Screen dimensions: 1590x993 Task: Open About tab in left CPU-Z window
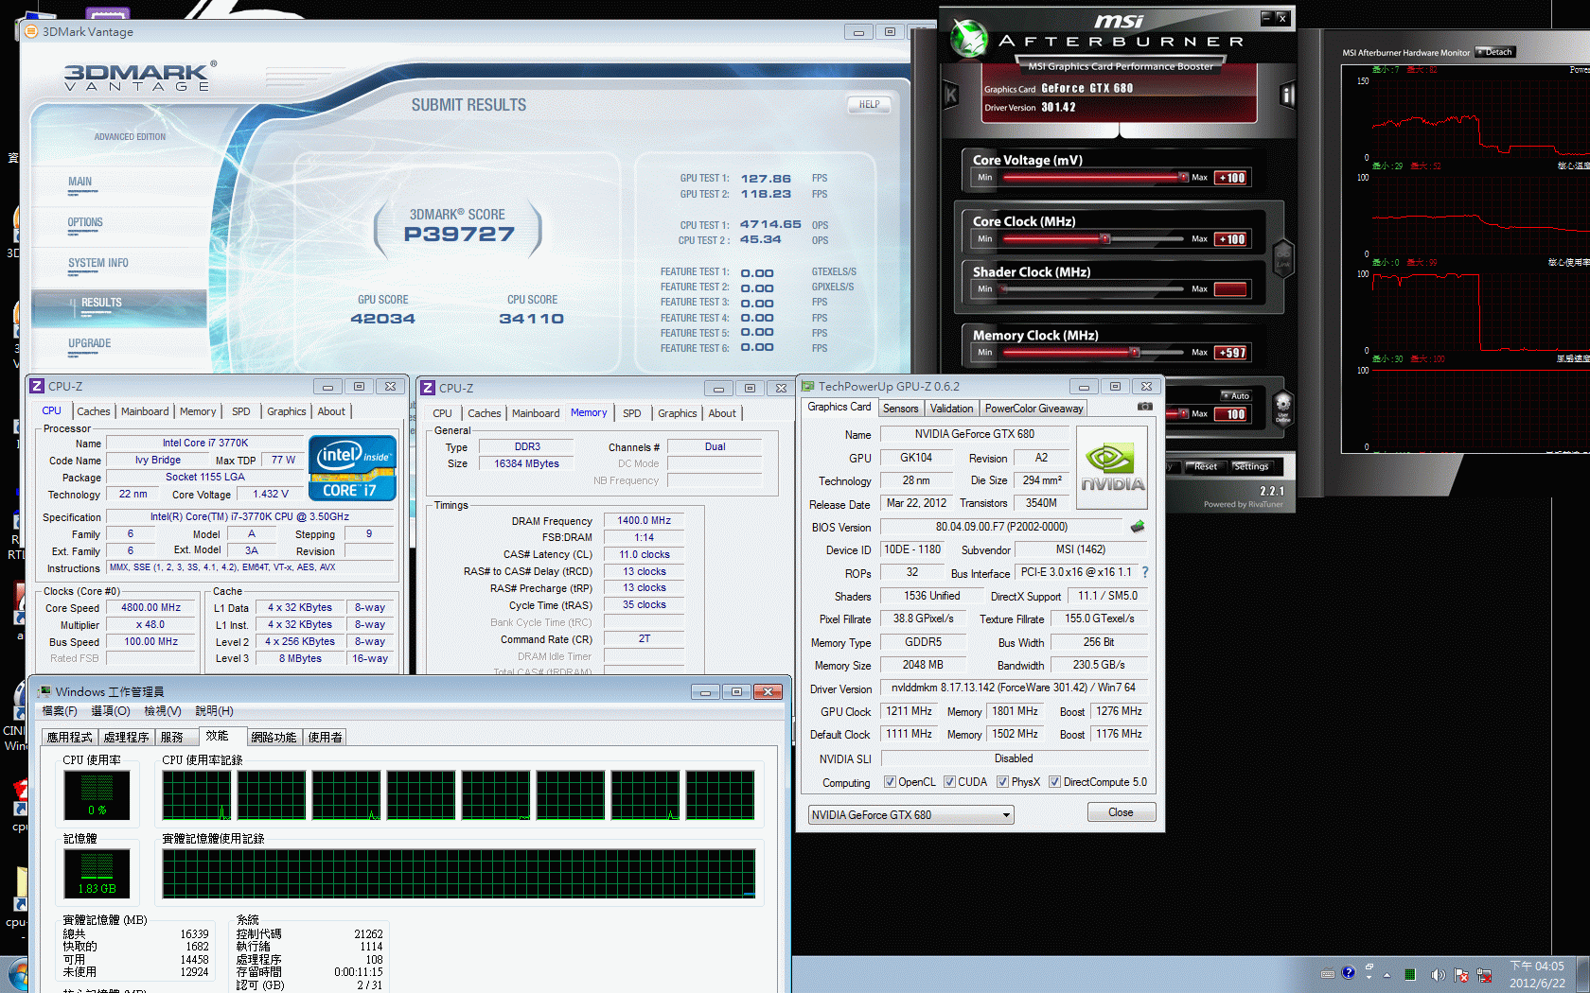(x=331, y=411)
